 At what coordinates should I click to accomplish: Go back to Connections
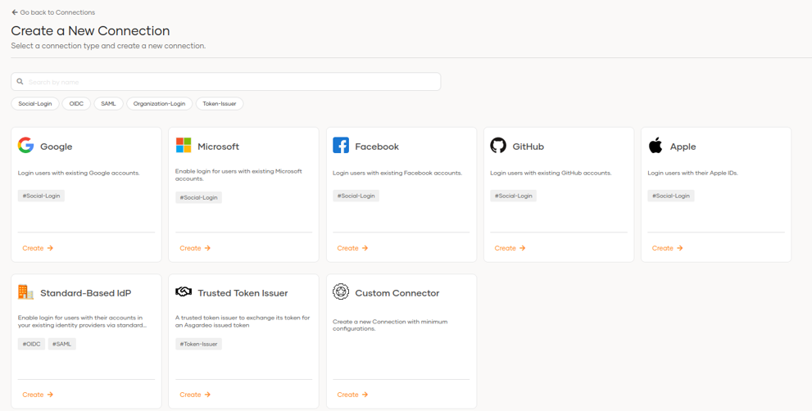pos(52,12)
